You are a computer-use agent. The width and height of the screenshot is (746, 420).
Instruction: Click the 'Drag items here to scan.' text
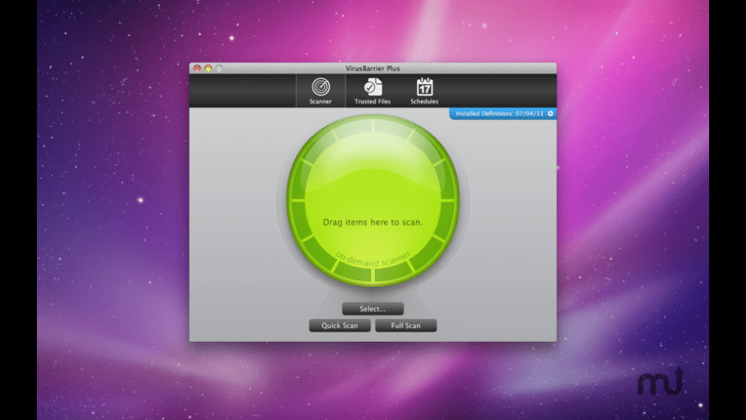pos(372,222)
